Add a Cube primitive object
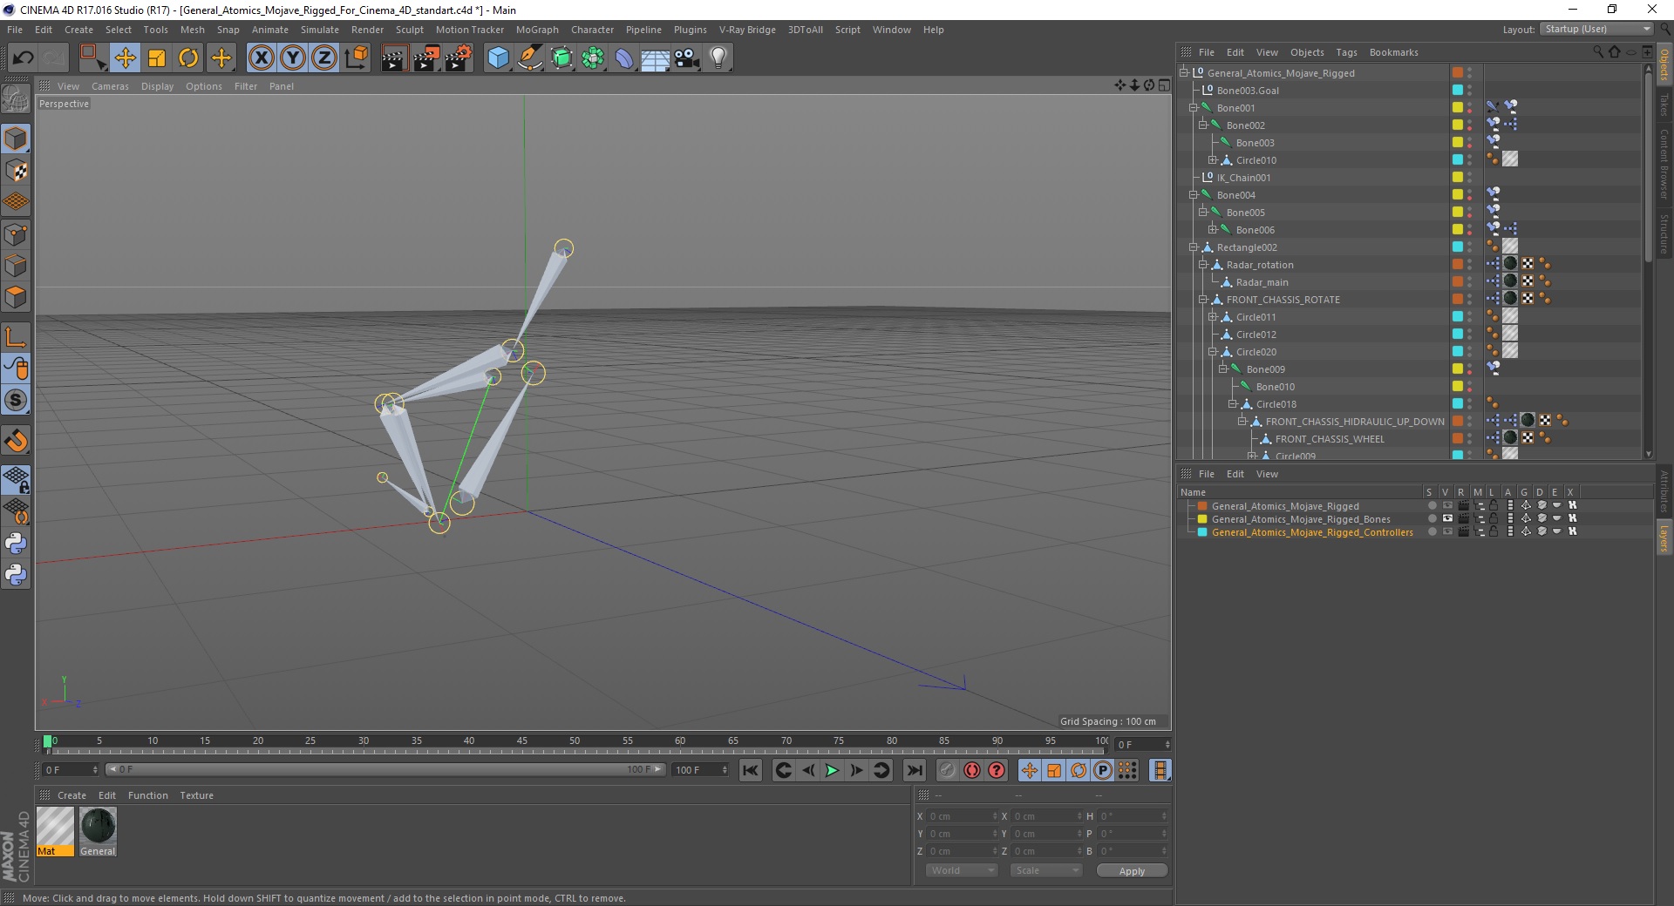The height and width of the screenshot is (906, 1674). pos(498,58)
